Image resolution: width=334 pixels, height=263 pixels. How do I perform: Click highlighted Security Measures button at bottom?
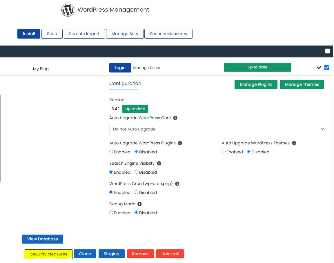[49, 254]
